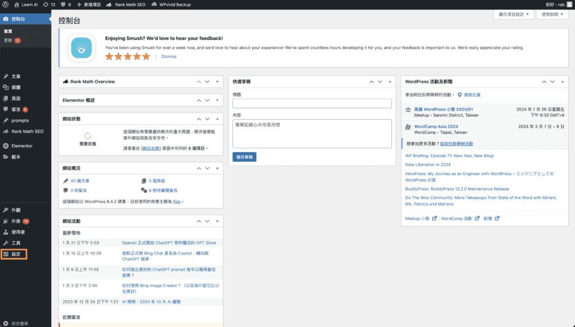Open WPvivid Backup from admin bar
The width and height of the screenshot is (575, 327).
tap(171, 4)
